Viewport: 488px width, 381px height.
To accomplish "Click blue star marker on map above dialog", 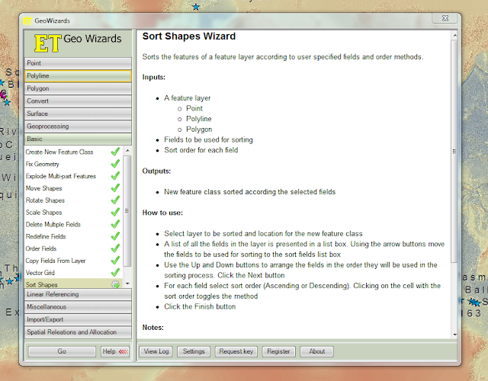I will pyautogui.click(x=196, y=7).
